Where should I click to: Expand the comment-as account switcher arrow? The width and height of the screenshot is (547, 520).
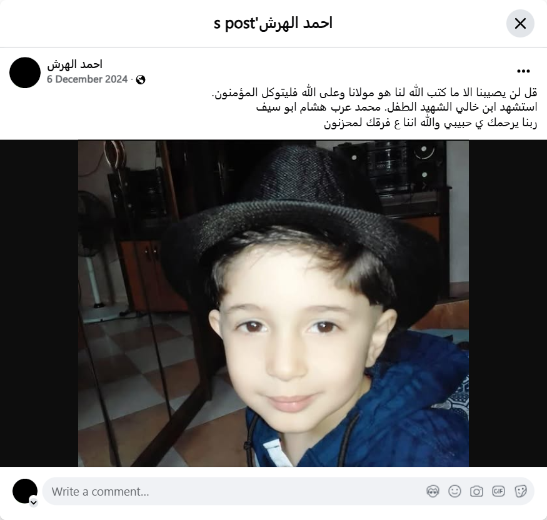click(x=34, y=502)
